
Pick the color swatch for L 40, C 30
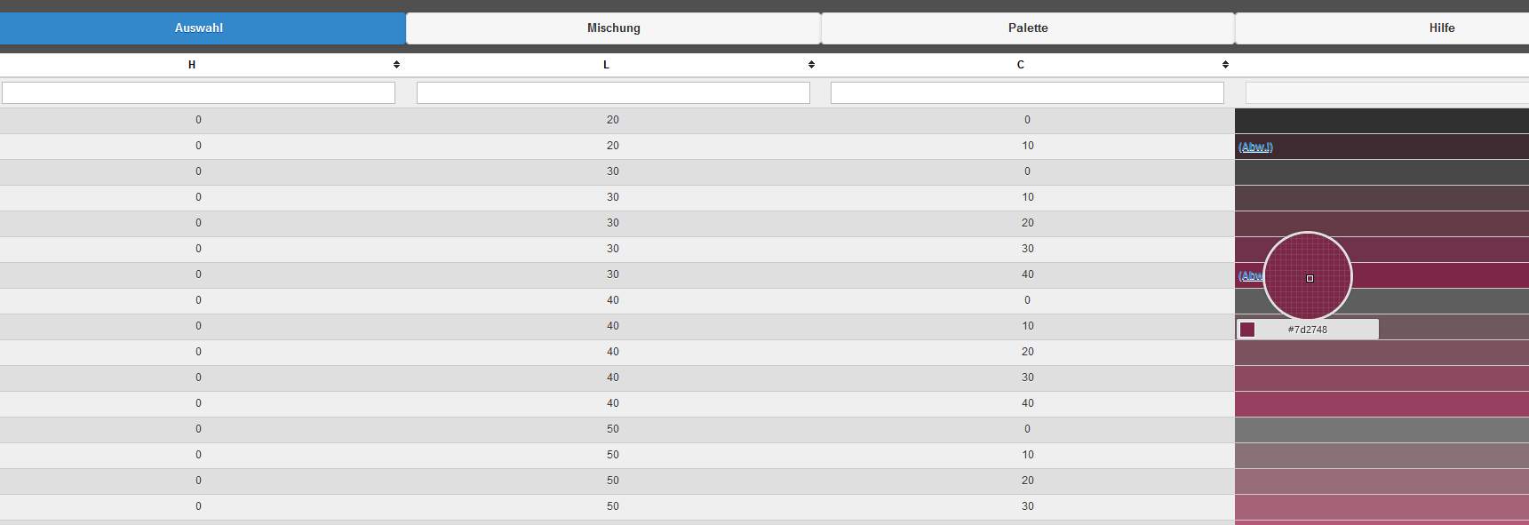1382,378
